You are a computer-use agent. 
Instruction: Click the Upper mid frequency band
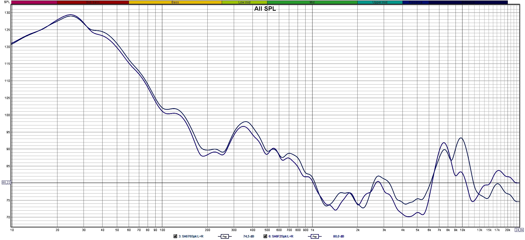[380, 2]
